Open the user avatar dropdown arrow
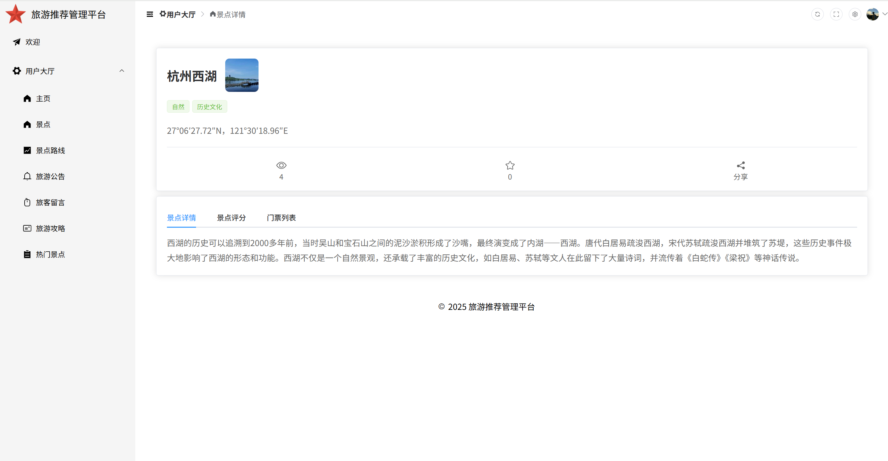This screenshot has height=461, width=888. [x=885, y=14]
